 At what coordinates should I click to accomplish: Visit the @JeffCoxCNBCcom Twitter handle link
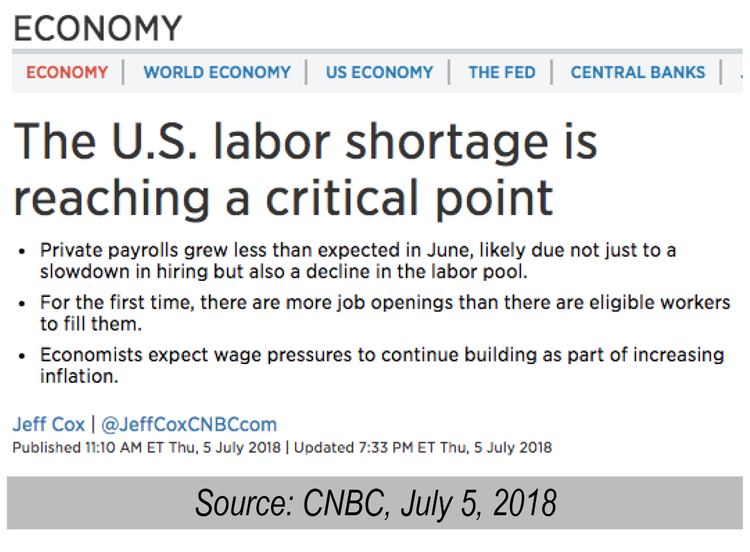click(x=189, y=424)
